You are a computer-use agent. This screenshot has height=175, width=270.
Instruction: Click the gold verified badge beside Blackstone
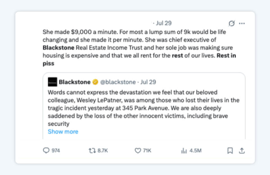95,82
